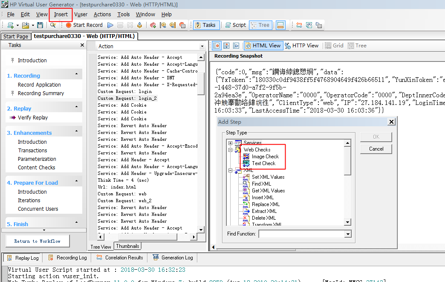Expand the Open Script dropdown arrow
This screenshot has width=445, height=282.
click(33, 25)
